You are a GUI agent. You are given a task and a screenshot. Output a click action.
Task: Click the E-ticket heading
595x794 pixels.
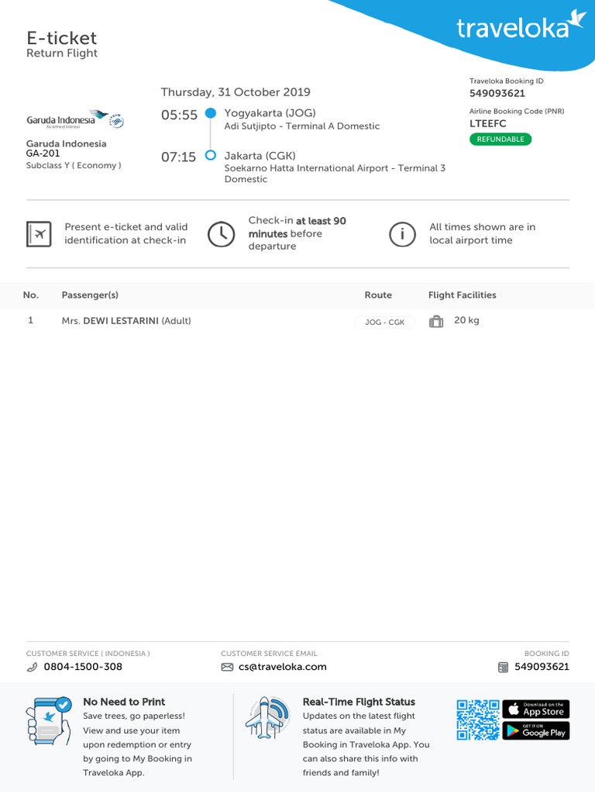click(62, 38)
